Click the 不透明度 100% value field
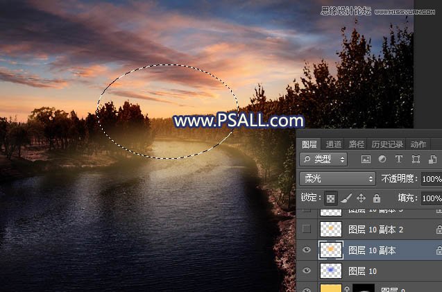This screenshot has height=292, width=442. pyautogui.click(x=432, y=179)
